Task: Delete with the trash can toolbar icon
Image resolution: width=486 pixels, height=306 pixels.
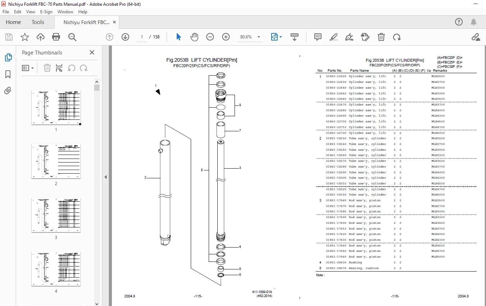Action: click(381, 37)
